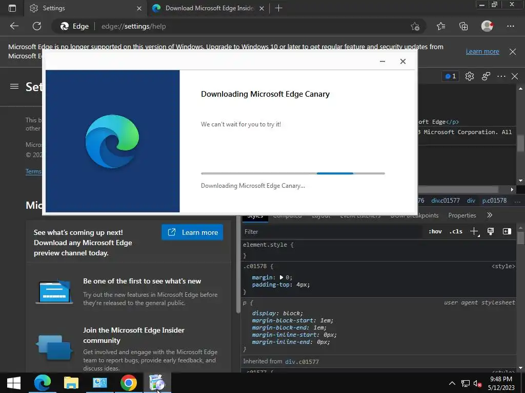Close the Edge Canary installer dialog
Viewport: 525px width, 393px height.
pos(403,61)
